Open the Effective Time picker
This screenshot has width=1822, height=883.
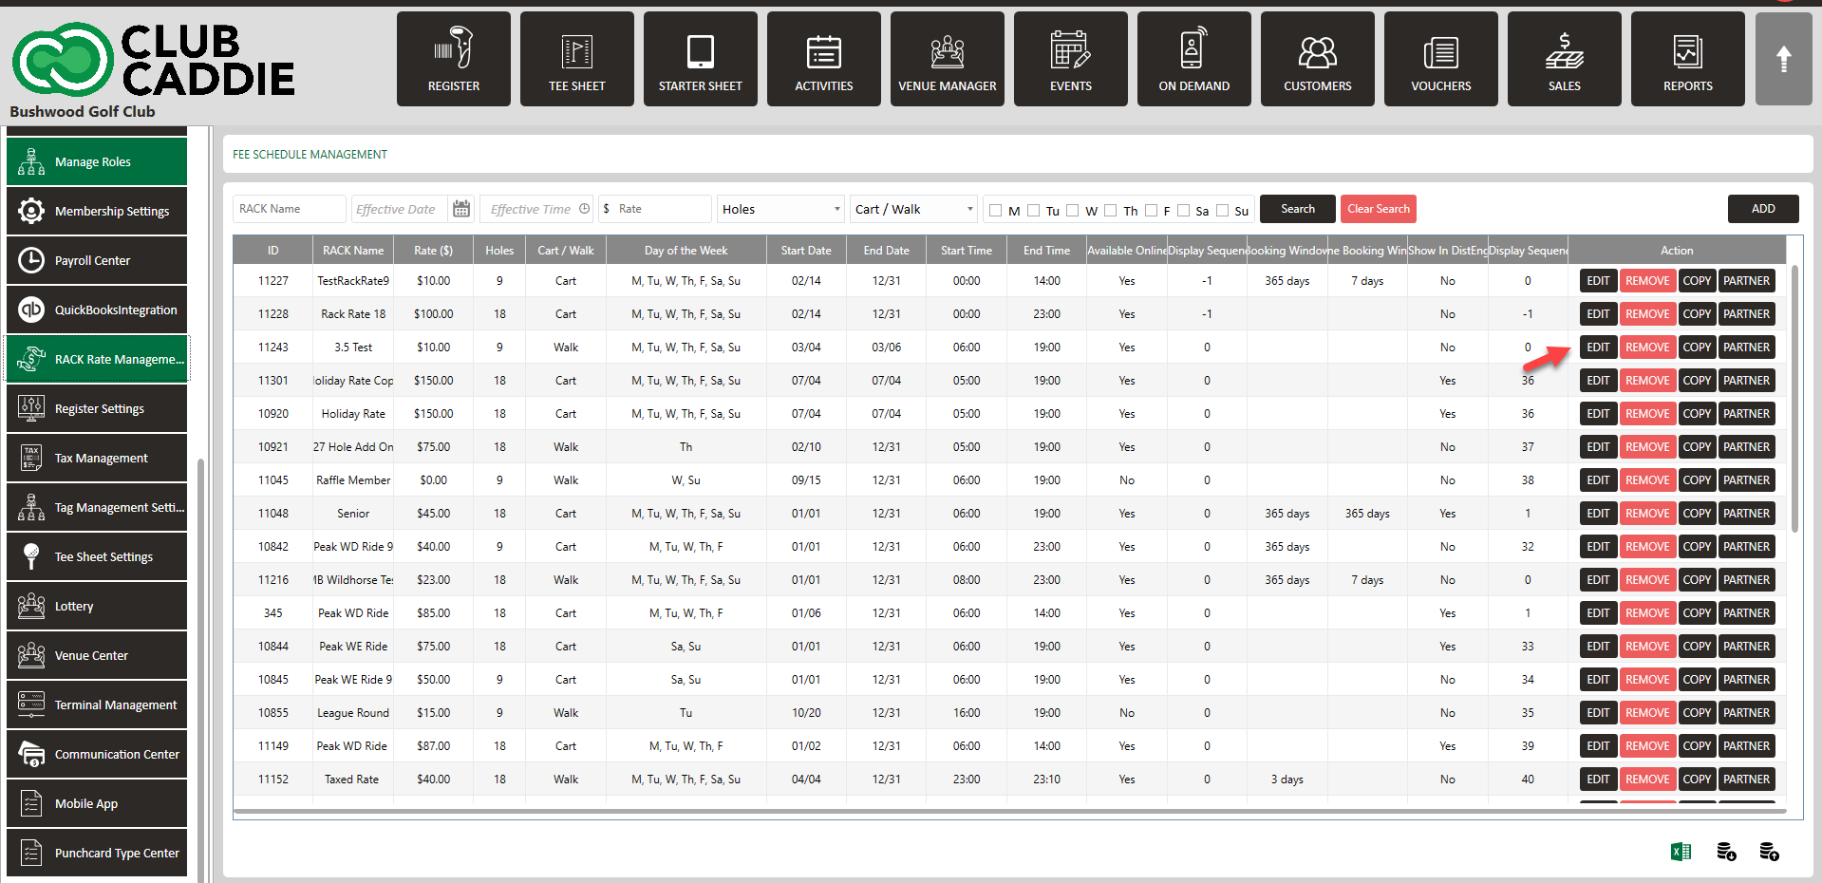click(537, 209)
